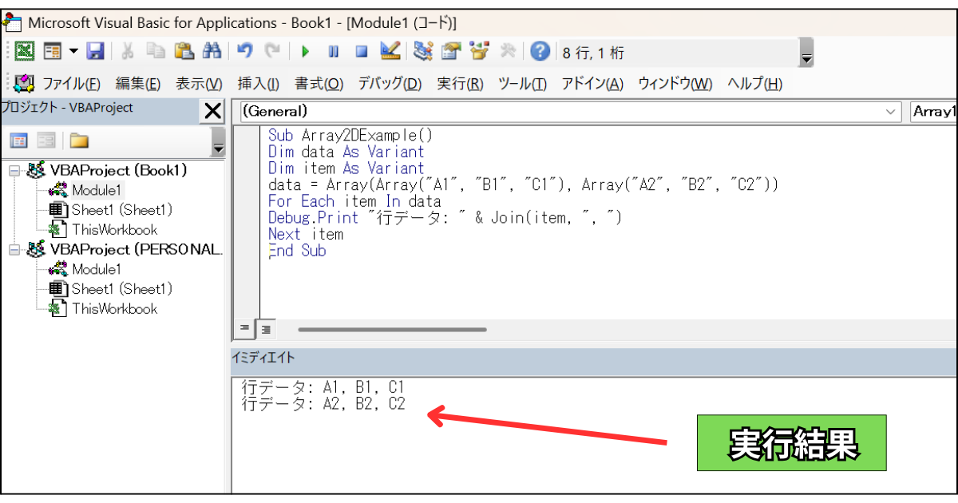This screenshot has height=503, width=958.
Task: Select VBAProject (Book1) in the tree
Action: point(118,170)
